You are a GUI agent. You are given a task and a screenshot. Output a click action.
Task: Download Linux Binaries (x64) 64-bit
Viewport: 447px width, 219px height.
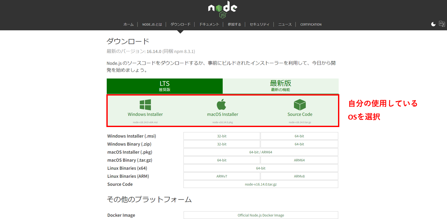point(261,168)
